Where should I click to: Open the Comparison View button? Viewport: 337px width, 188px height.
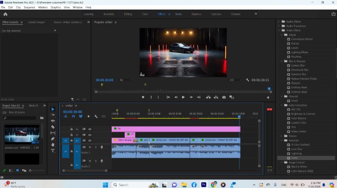232,97
